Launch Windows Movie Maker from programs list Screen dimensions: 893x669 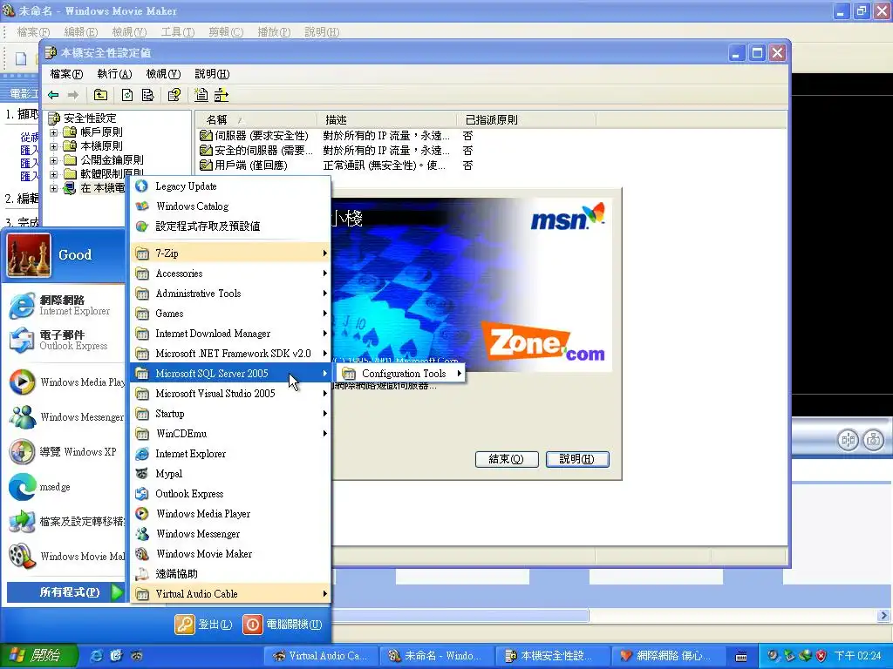(230, 553)
